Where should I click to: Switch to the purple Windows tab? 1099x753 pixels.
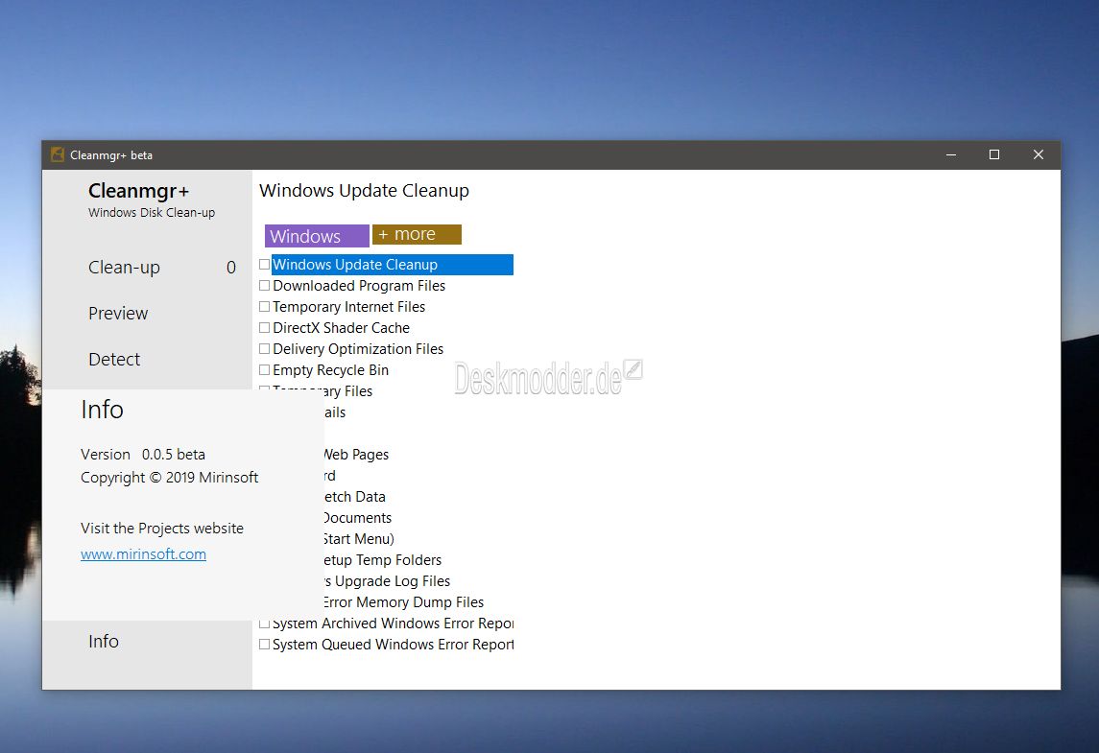[x=317, y=236]
